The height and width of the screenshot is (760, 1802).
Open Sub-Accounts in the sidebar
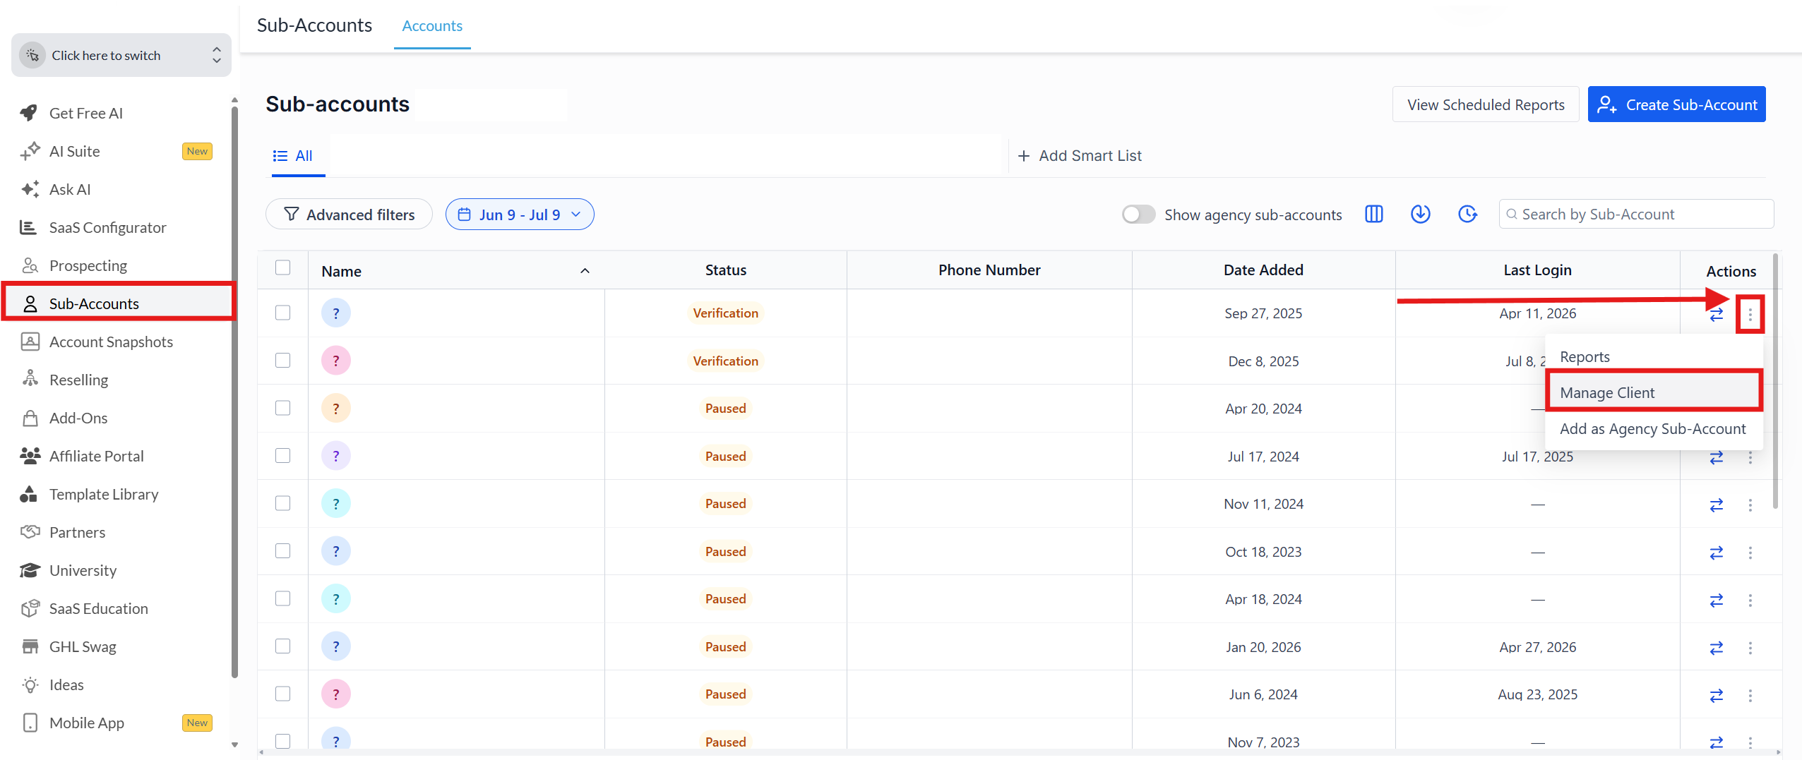[x=119, y=303]
